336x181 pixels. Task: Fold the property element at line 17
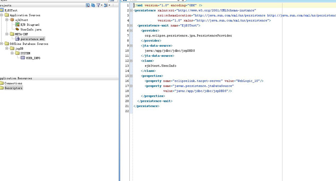click(x=131, y=86)
